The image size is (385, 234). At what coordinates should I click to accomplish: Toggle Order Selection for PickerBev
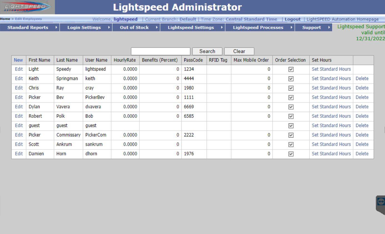click(291, 98)
